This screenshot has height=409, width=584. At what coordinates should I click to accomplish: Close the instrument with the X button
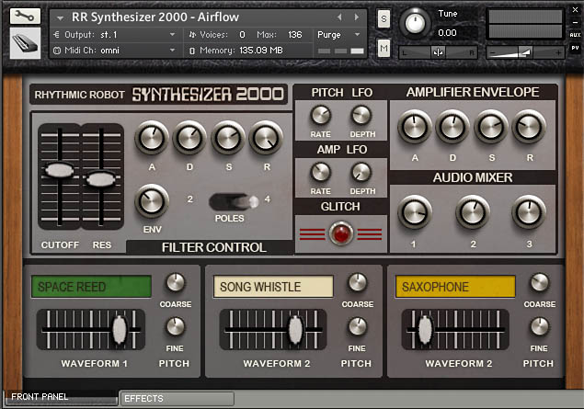pos(575,10)
